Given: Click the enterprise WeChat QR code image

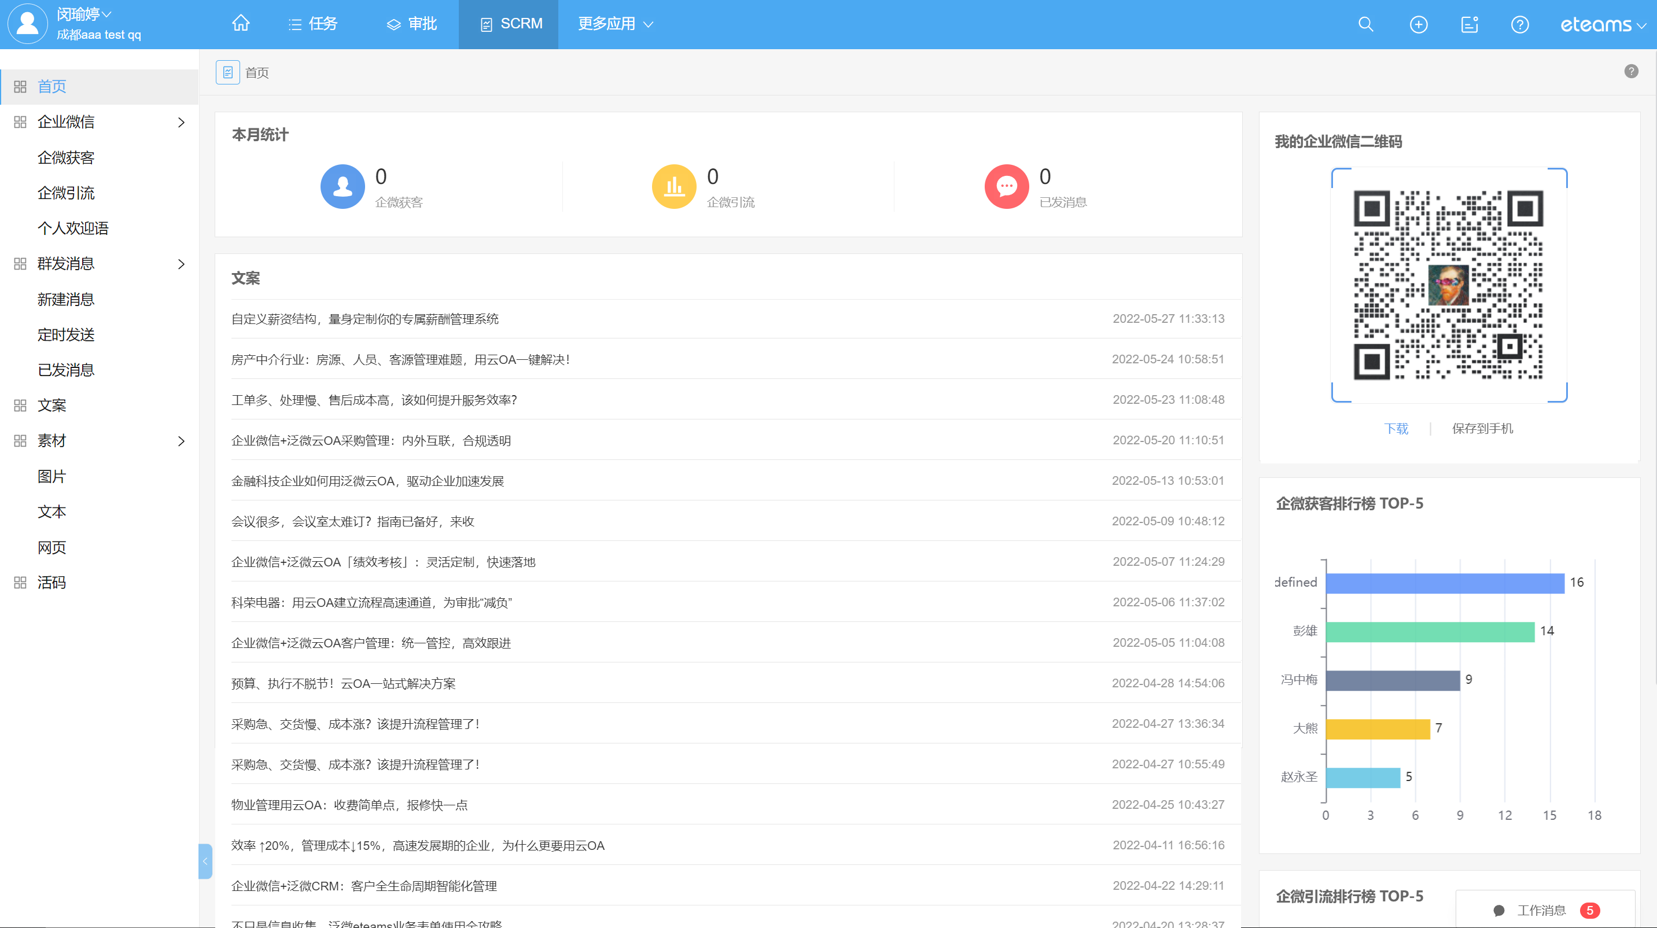Looking at the screenshot, I should pyautogui.click(x=1449, y=285).
